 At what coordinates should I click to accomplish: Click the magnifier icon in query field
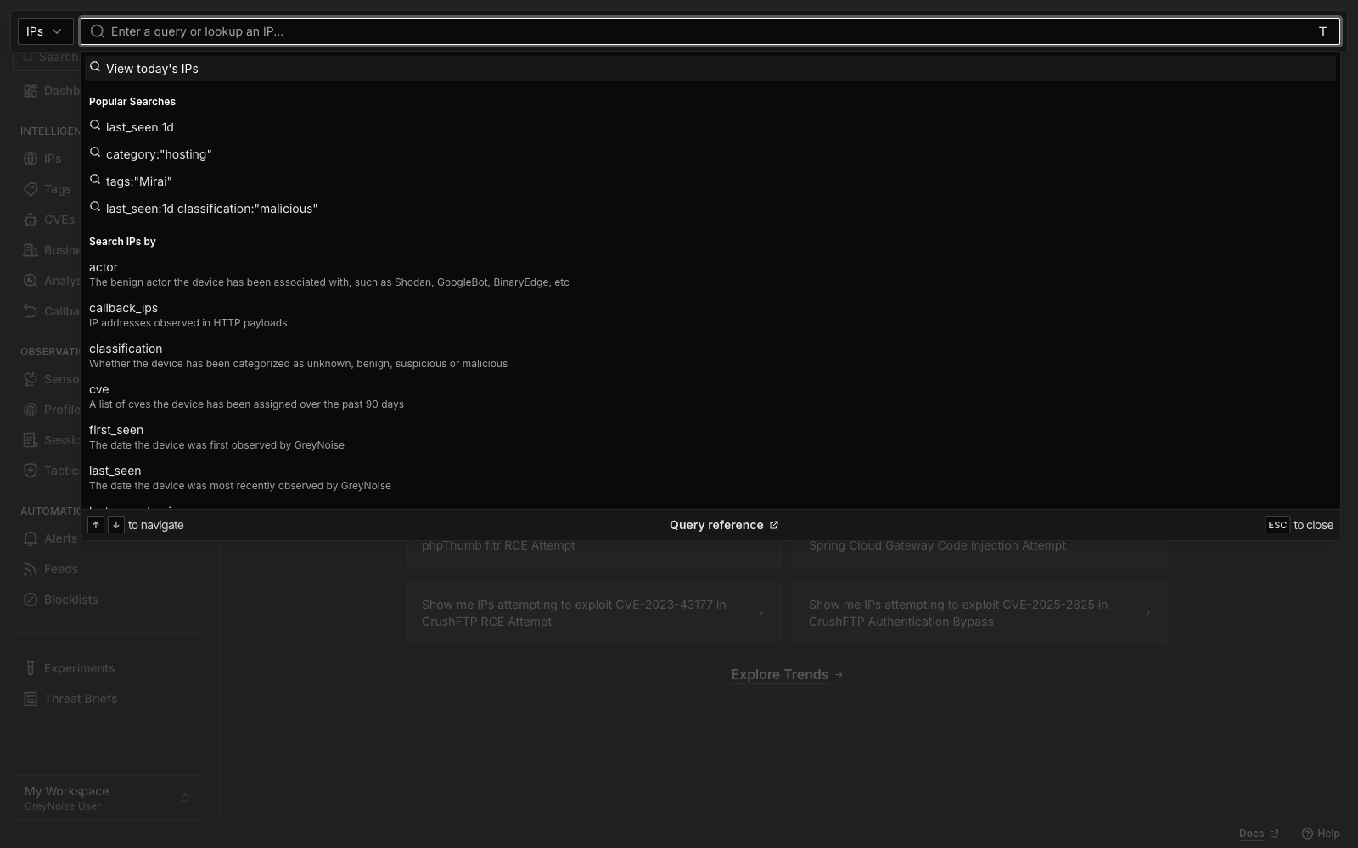click(98, 31)
